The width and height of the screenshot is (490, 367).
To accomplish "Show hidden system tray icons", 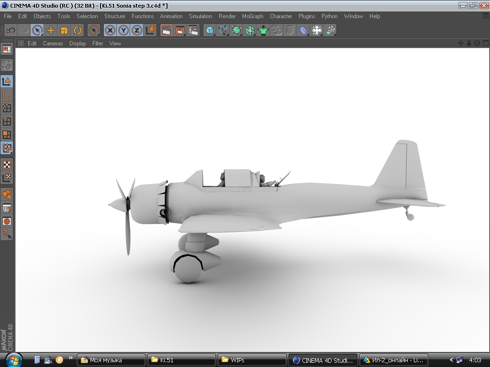I will point(451,360).
